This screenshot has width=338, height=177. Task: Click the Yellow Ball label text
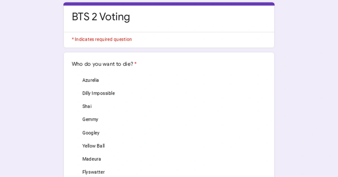point(94,146)
